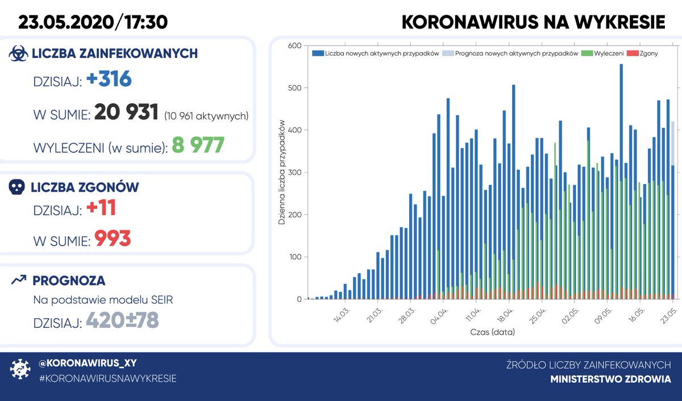This screenshot has width=682, height=401.
Task: Click the PROGNOZA heading
Action: click(x=69, y=280)
